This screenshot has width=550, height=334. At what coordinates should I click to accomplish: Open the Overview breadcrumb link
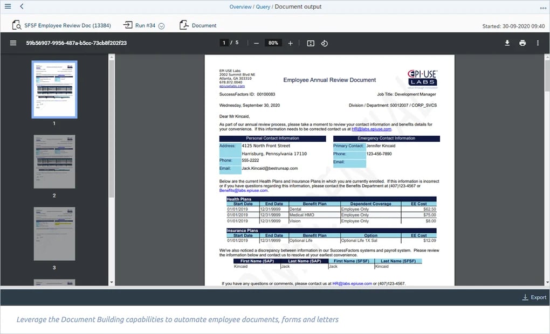pyautogui.click(x=240, y=7)
